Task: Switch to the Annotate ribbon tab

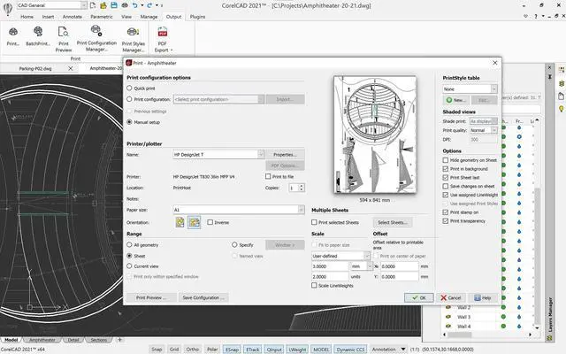Action: tap(73, 17)
